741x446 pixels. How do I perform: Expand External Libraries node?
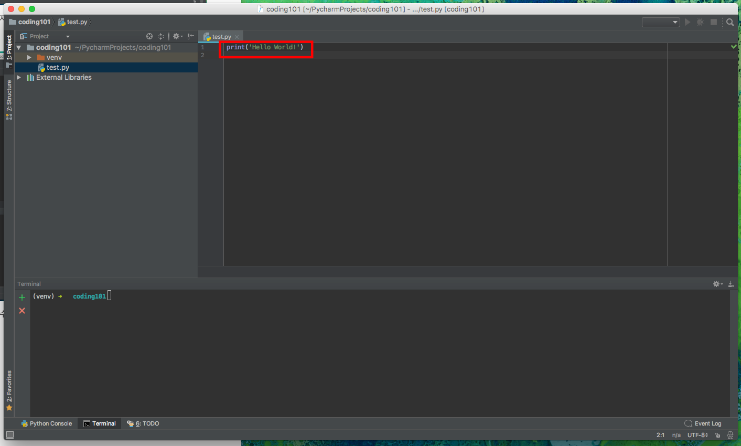click(x=19, y=78)
